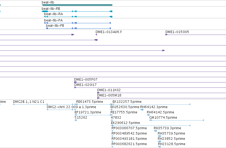The width and height of the screenshot is (226, 148).
Task: Click the beat-IIb gene label
Action: pos(48,2)
